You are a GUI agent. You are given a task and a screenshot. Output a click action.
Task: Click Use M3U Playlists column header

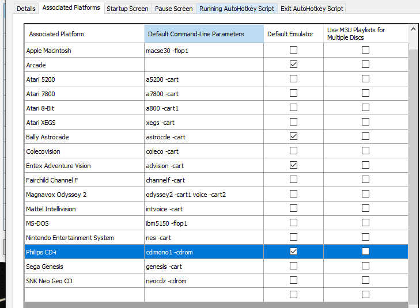click(366, 34)
